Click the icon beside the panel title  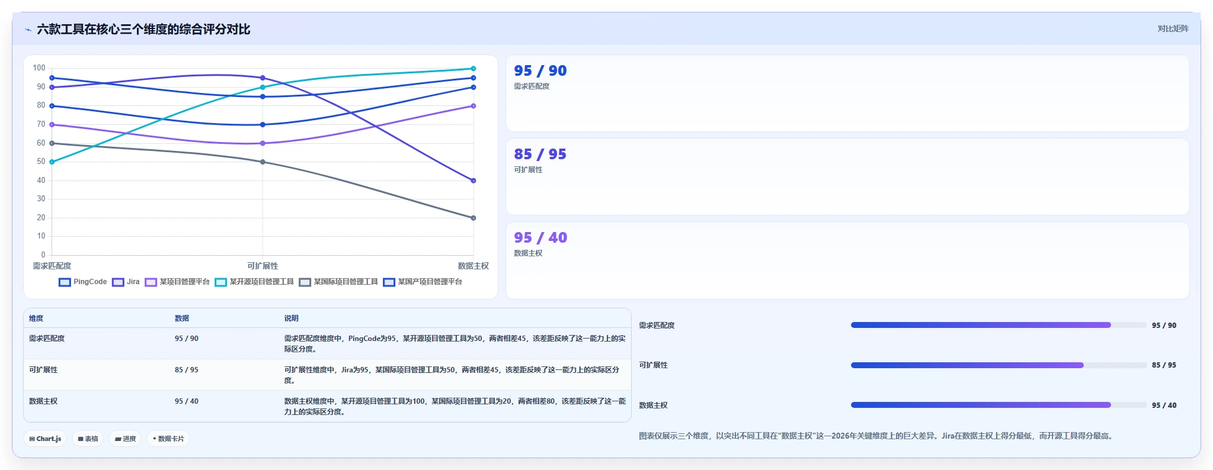pos(28,30)
